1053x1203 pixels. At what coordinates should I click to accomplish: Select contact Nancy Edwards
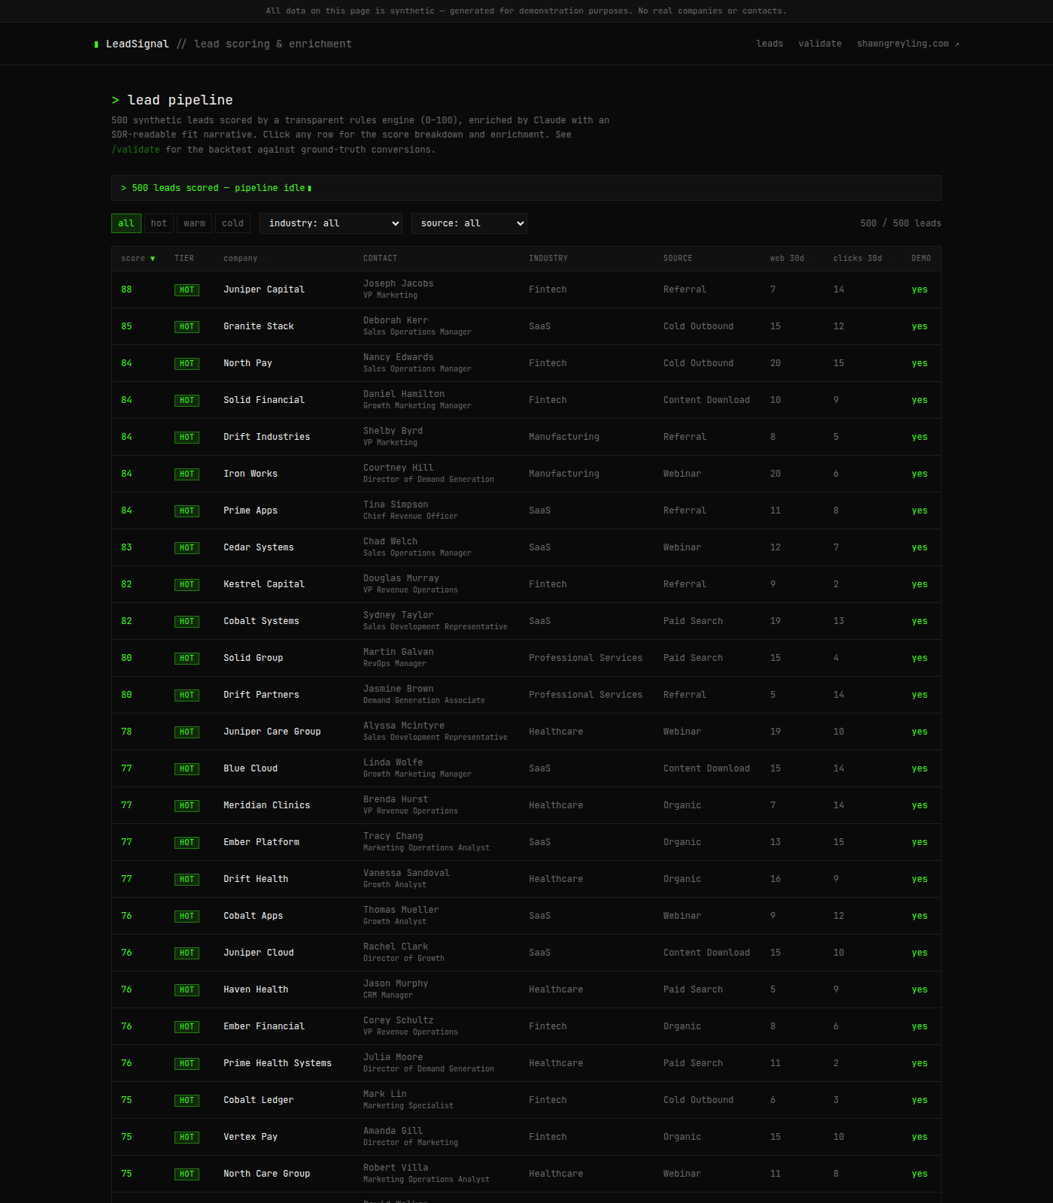tap(399, 357)
